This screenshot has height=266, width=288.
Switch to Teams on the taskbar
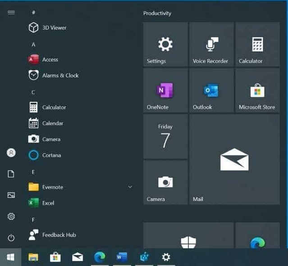coord(144,257)
